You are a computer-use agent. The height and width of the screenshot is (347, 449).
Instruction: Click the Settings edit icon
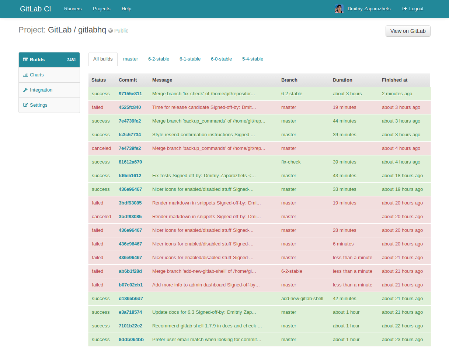[25, 105]
